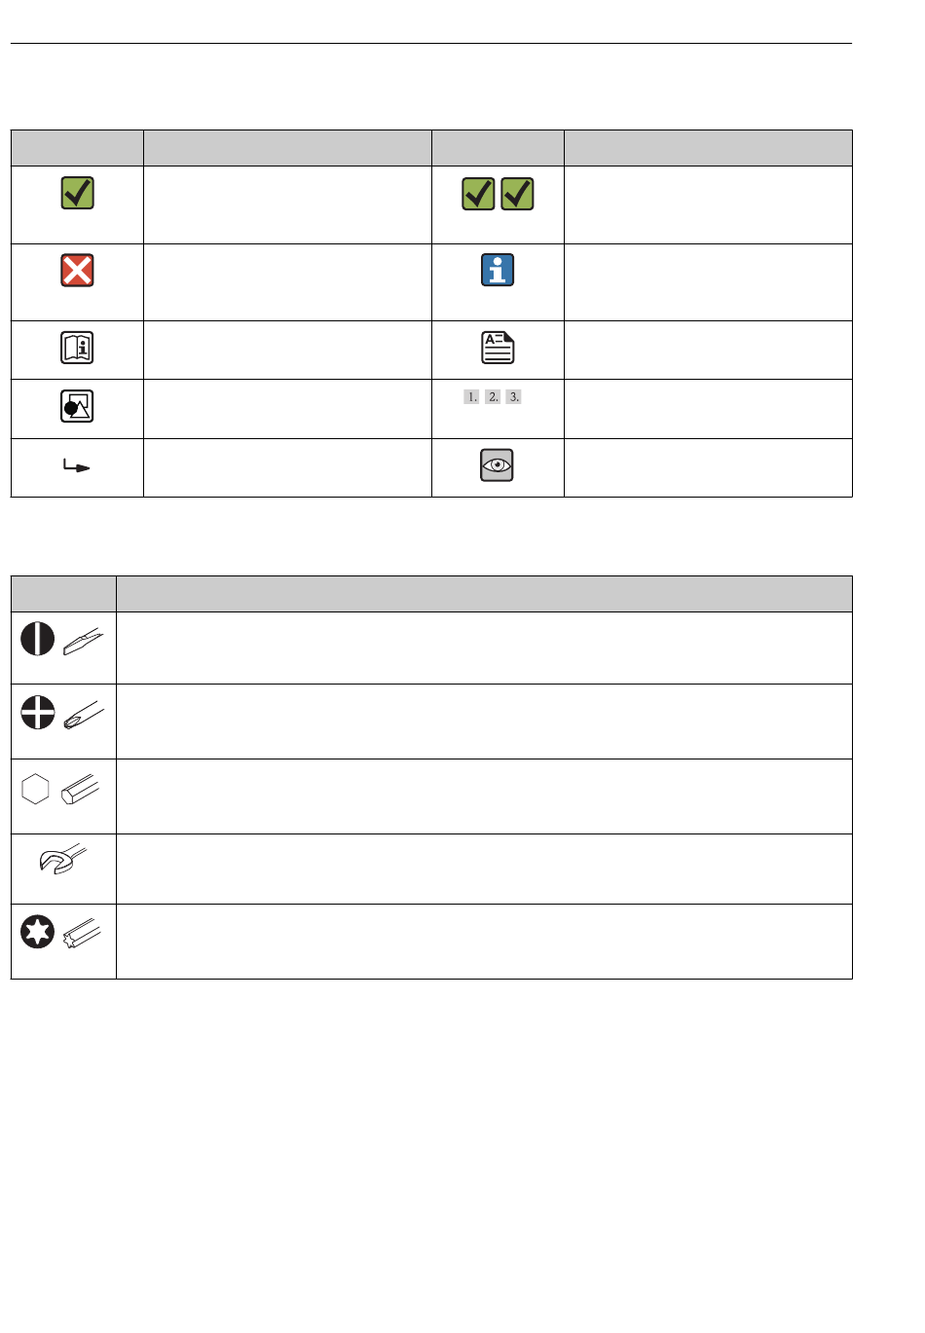Click the document page reference icon
925x1333 pixels.
(498, 348)
